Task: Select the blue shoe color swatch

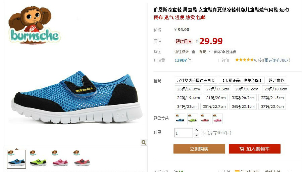Action: [x=180, y=119]
